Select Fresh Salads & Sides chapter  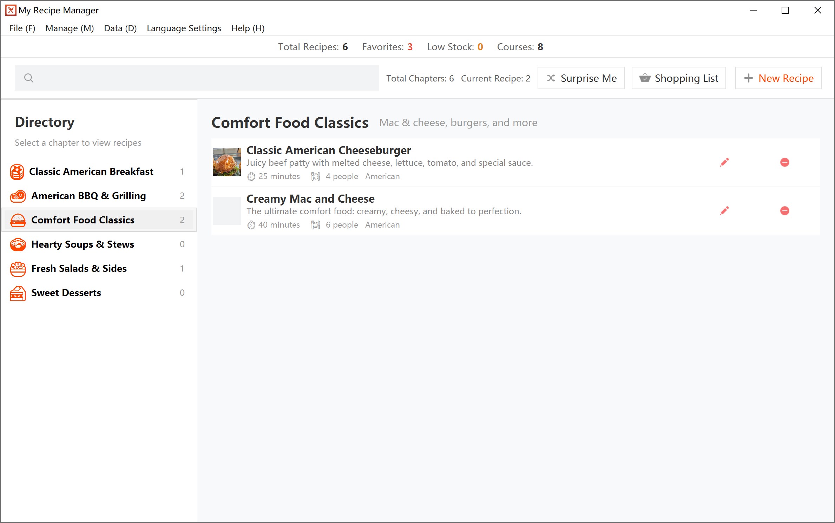(x=99, y=269)
